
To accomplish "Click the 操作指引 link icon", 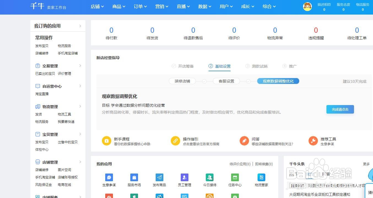I will (x=175, y=141).
